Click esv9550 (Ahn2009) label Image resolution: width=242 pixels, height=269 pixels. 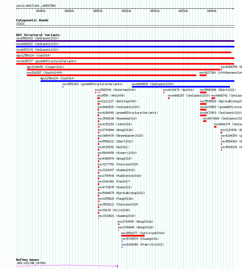pyautogui.click(x=111, y=95)
